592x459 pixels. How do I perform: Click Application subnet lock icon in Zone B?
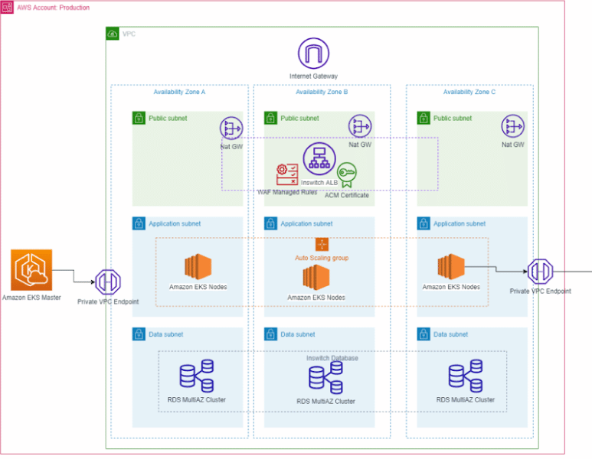click(270, 223)
